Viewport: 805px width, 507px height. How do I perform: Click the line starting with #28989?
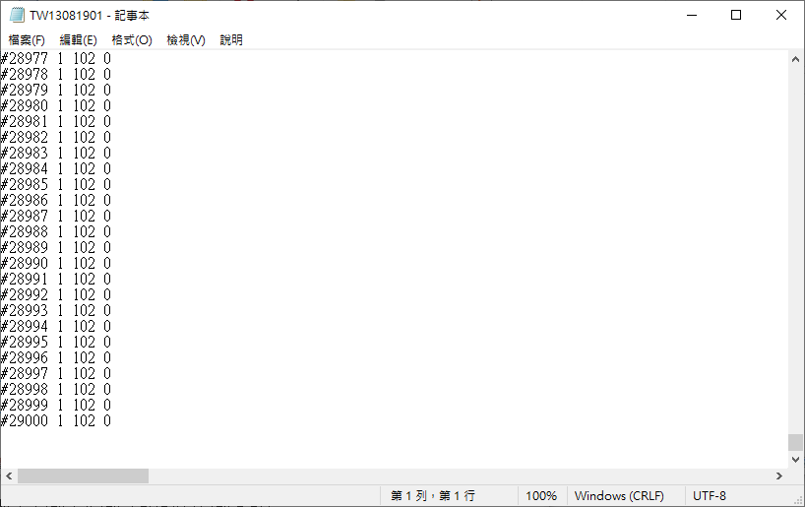[x=55, y=247]
